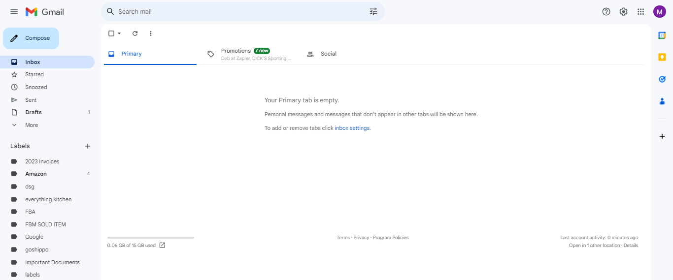Click the Snoozed clock icon

tap(14, 87)
